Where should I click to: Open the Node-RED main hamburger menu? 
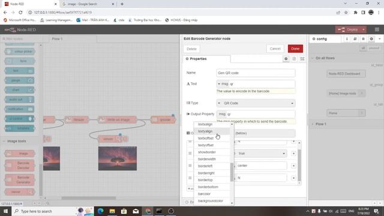pyautogui.click(x=377, y=29)
